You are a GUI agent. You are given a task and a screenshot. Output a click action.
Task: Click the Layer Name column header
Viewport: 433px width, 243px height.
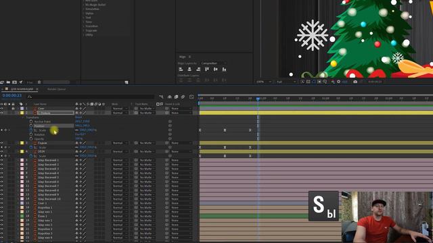40,104
